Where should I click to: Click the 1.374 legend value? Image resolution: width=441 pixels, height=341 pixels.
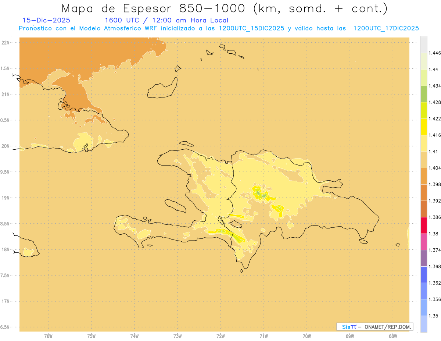(435, 250)
